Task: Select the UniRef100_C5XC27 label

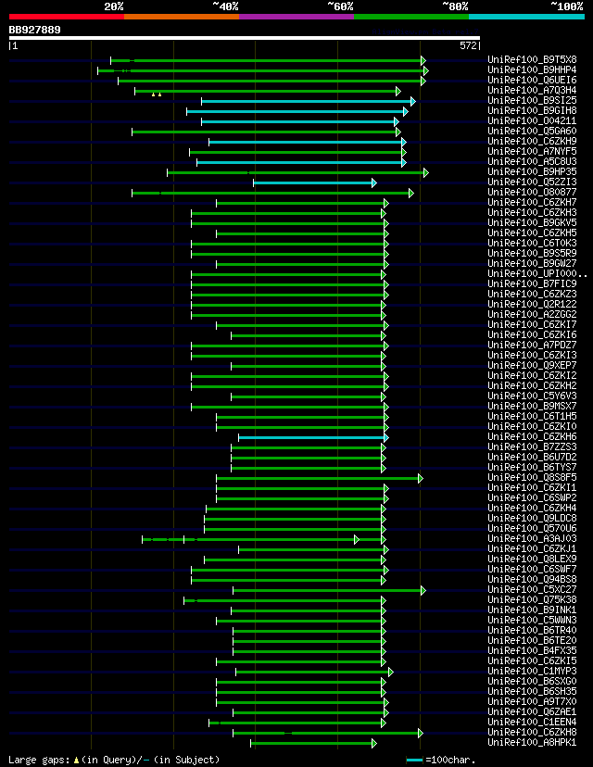Action: (533, 590)
